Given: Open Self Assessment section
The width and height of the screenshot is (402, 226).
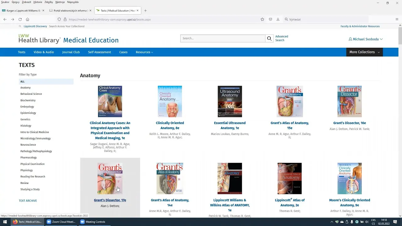Looking at the screenshot, I should pyautogui.click(x=100, y=52).
